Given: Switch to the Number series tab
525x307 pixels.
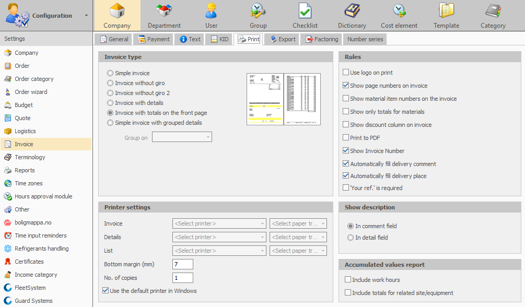Looking at the screenshot, I should click(x=365, y=39).
